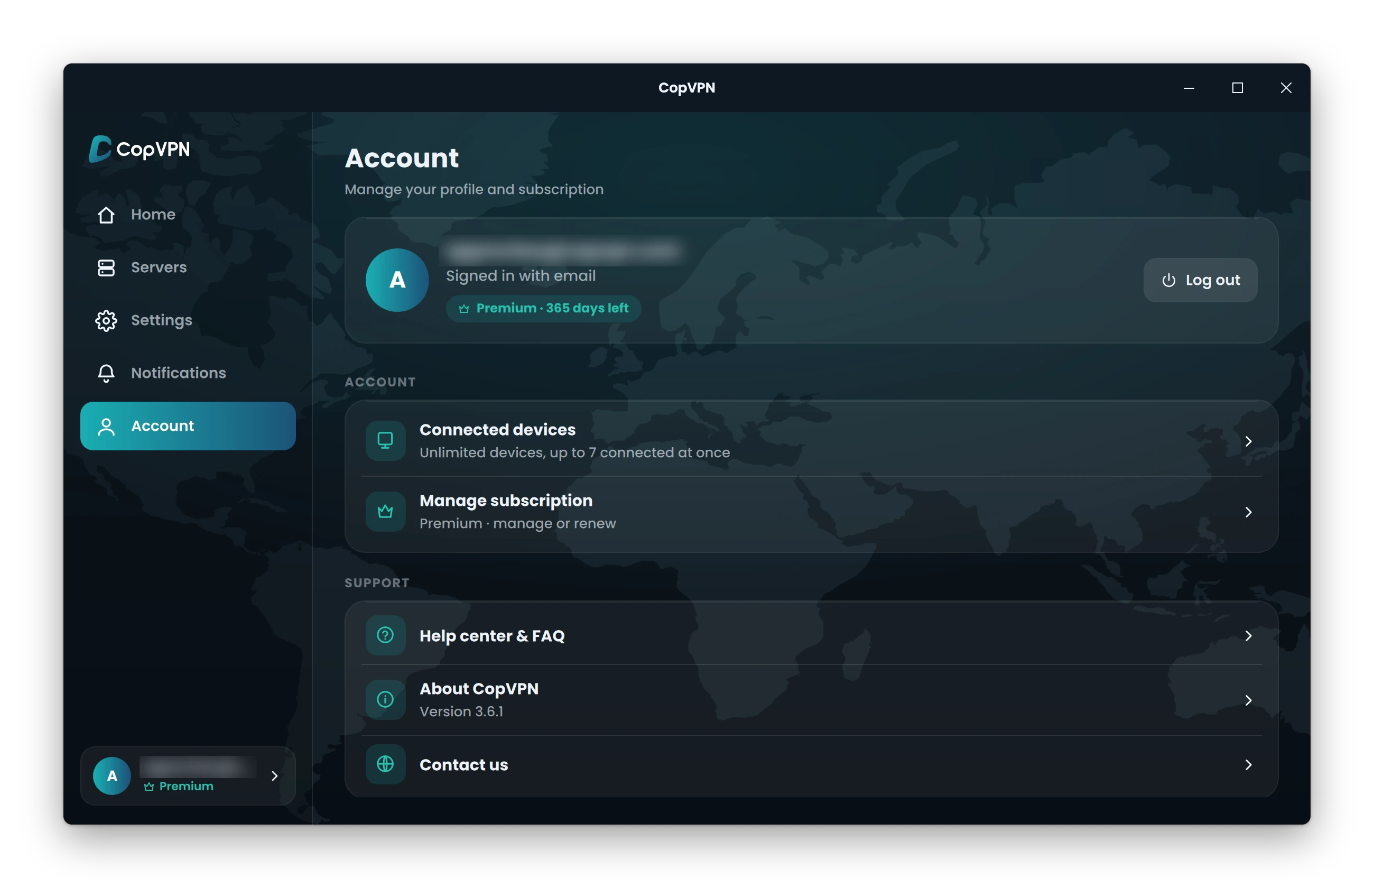Screen dimensions: 1374x888
Task: Click 'Premium · manage or renew' subtitle
Action: click(x=517, y=524)
